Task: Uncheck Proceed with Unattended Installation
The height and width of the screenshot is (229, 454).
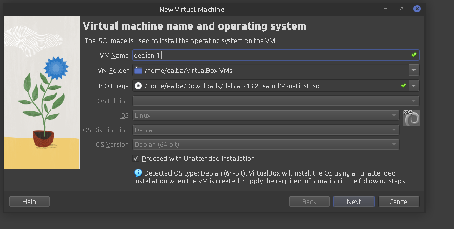Action: 136,159
